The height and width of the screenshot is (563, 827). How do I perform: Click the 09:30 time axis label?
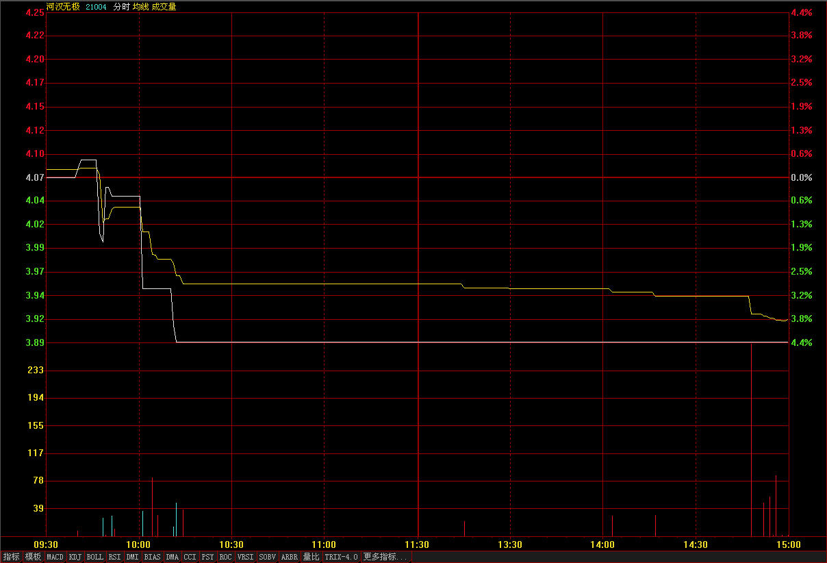pos(46,545)
